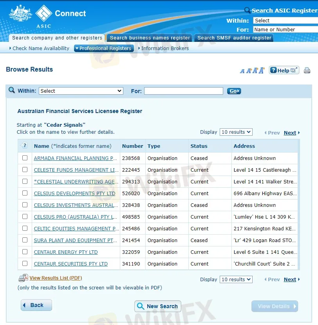Viewport: 318px width, 325px height.
Task: Open the Within Select dropdown in results panel
Action: coord(81,91)
